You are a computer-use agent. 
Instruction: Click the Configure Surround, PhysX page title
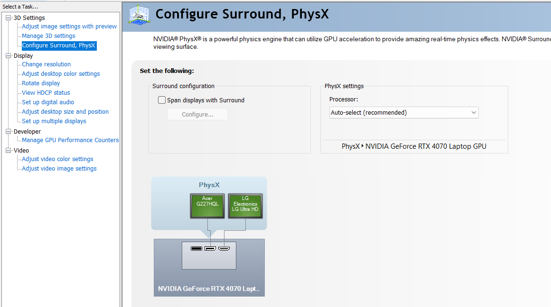click(242, 14)
